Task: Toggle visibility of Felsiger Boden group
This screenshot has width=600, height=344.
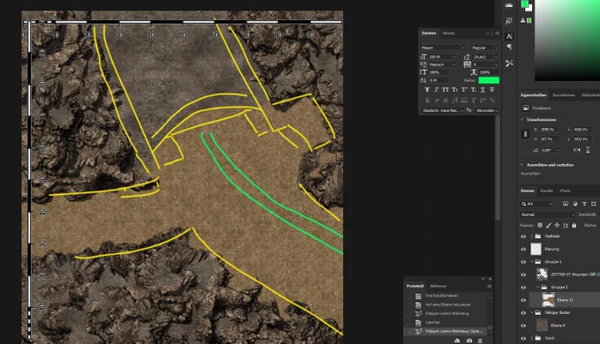Action: tap(523, 312)
